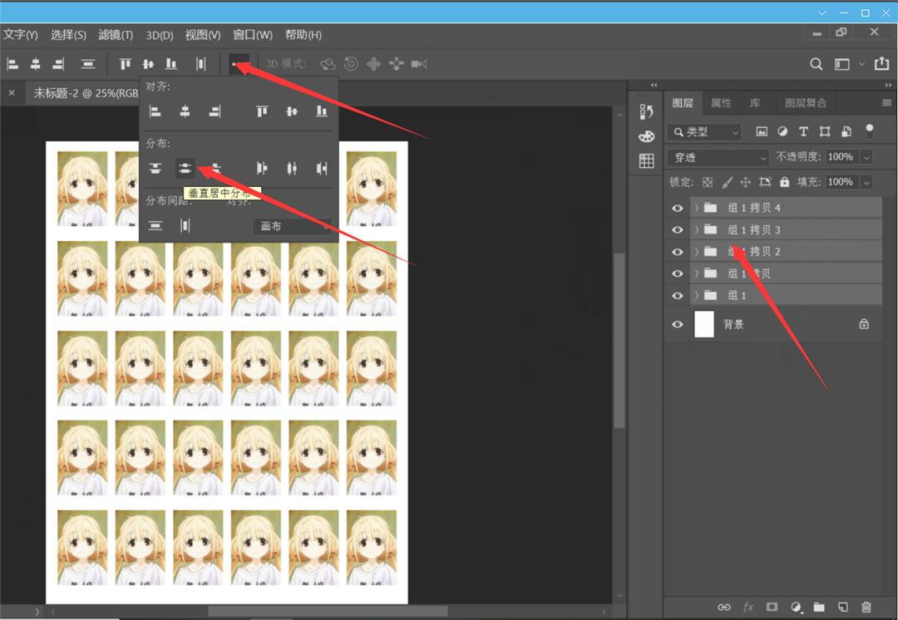Open the 滤镜(T) menu
The width and height of the screenshot is (898, 620).
(x=116, y=35)
